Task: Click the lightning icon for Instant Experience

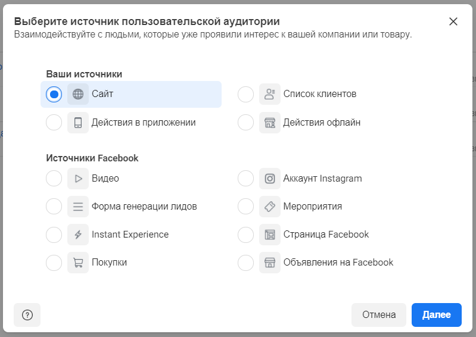Action: 78,235
